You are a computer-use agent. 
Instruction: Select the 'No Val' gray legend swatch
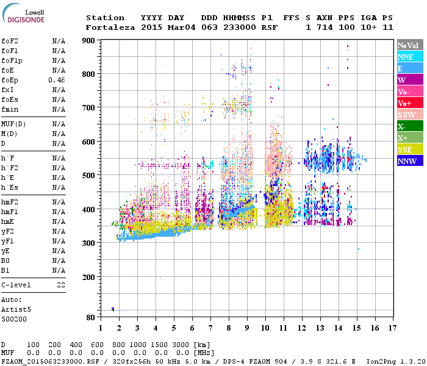click(x=410, y=45)
